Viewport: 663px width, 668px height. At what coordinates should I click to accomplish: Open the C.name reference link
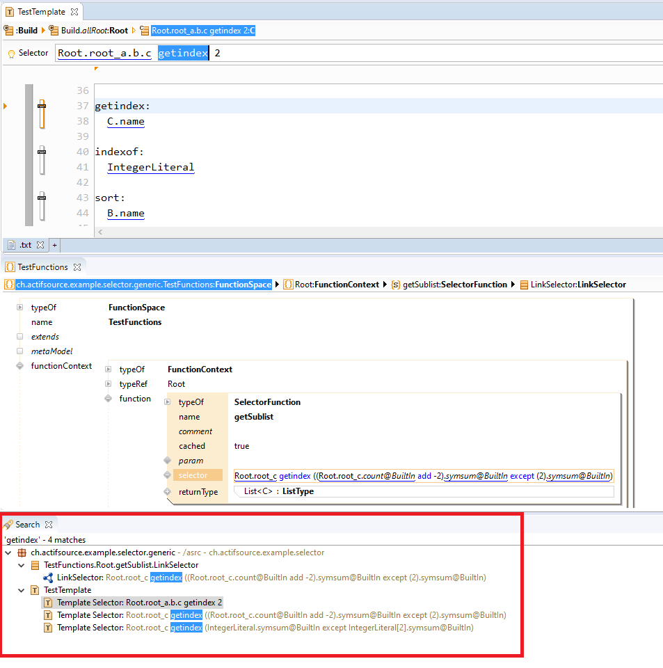tap(126, 121)
